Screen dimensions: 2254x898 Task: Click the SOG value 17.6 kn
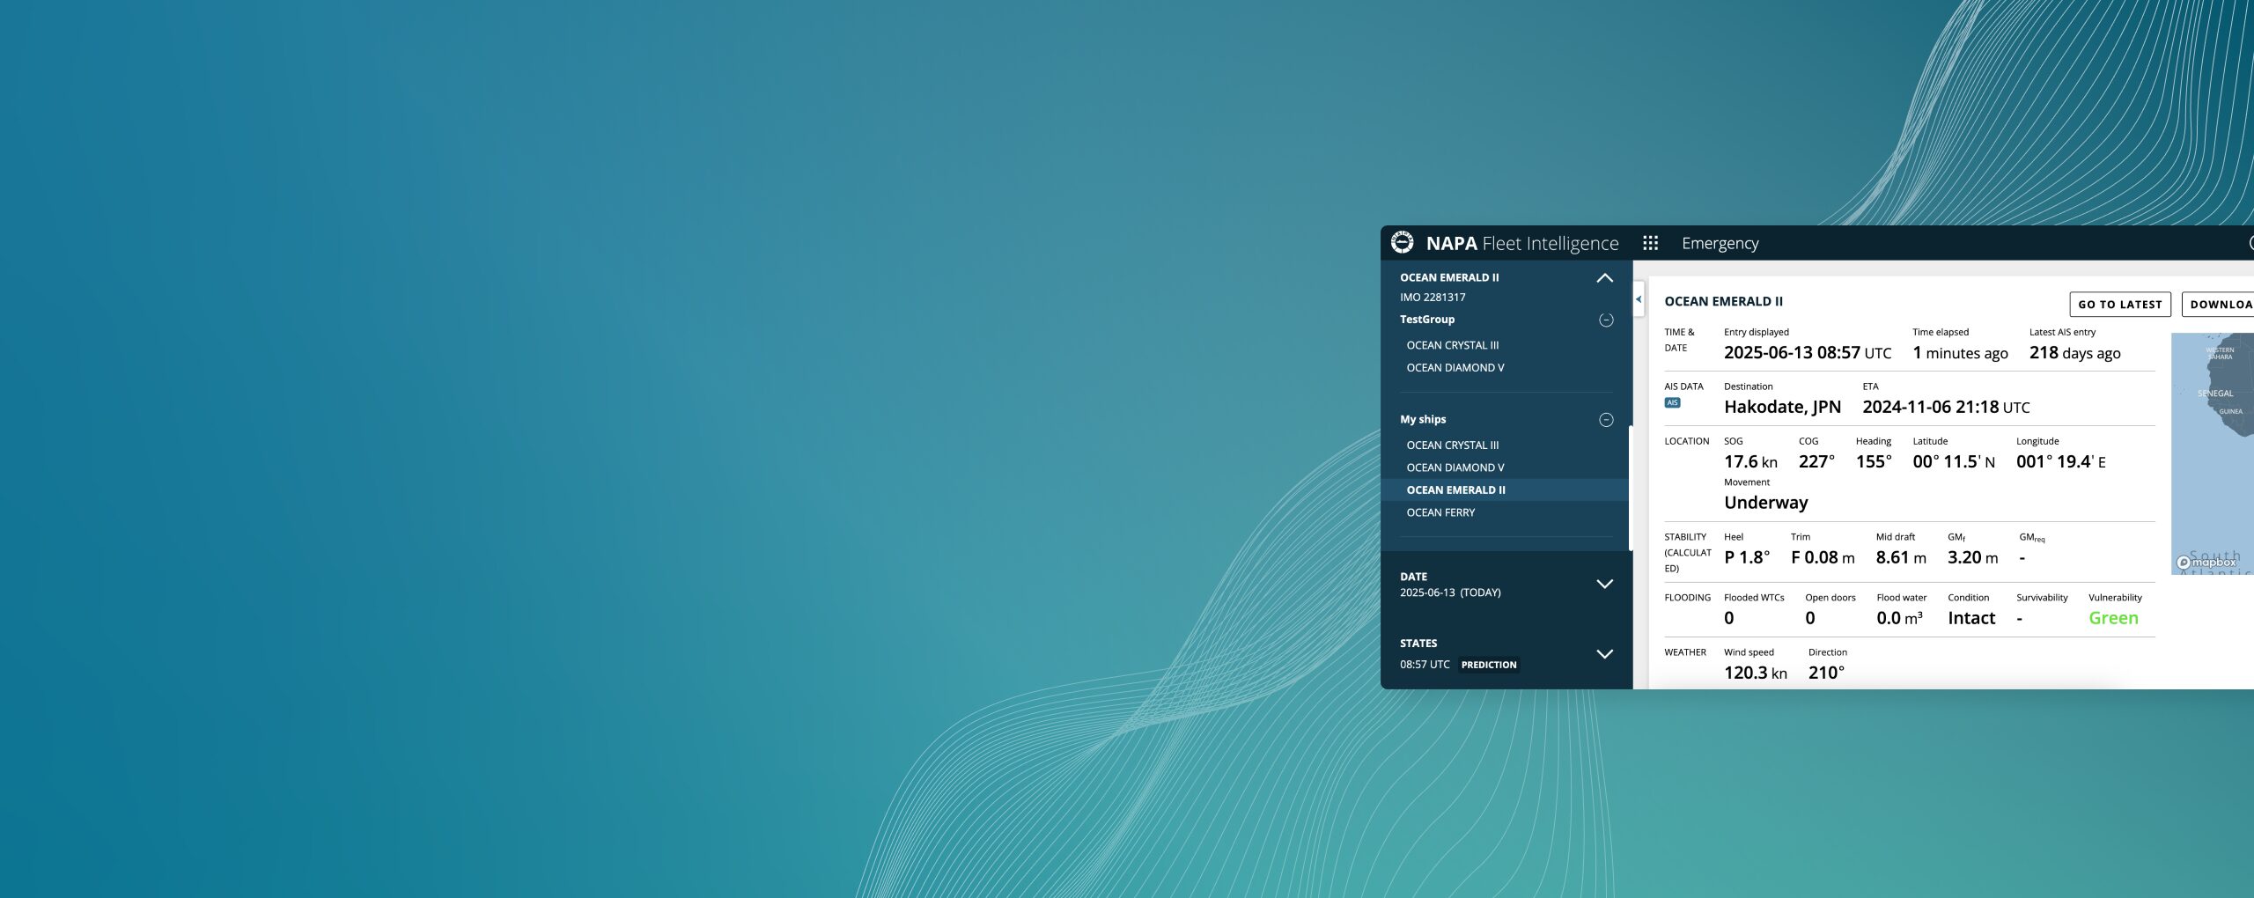tap(1750, 462)
